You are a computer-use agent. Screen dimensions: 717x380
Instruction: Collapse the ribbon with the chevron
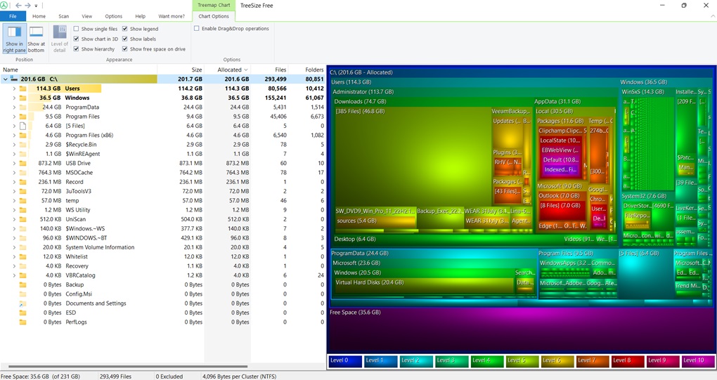tap(712, 16)
